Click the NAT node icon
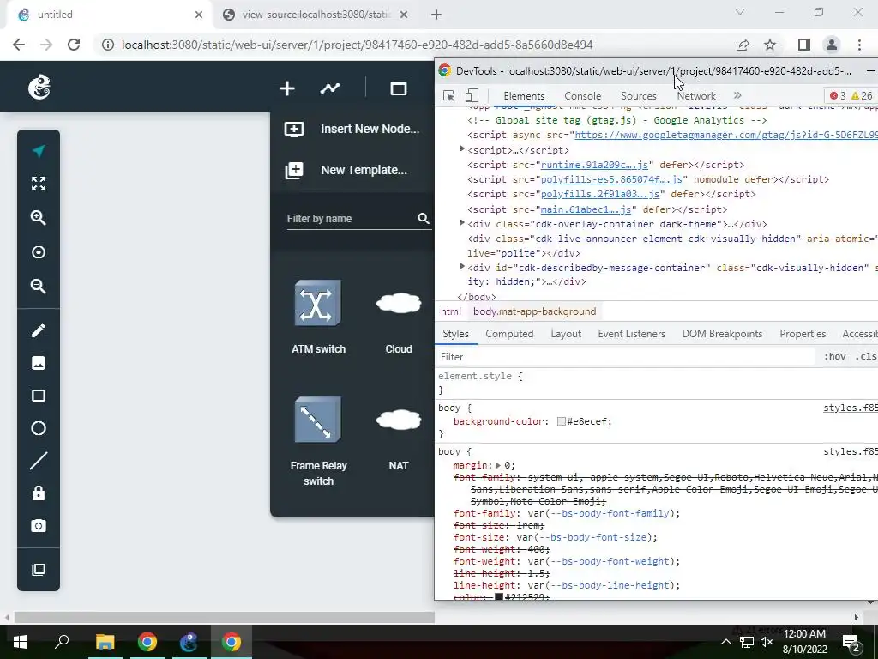The width and height of the screenshot is (878, 659). click(x=398, y=420)
